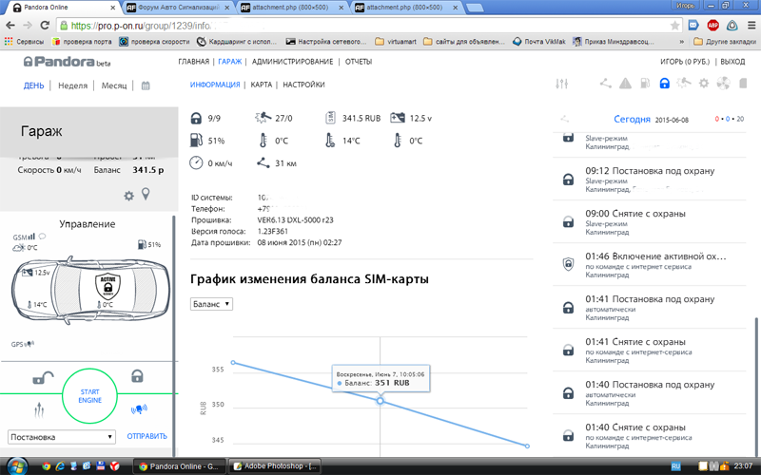Click the ВЫХОД logout link
This screenshot has width=761, height=475.
point(732,62)
